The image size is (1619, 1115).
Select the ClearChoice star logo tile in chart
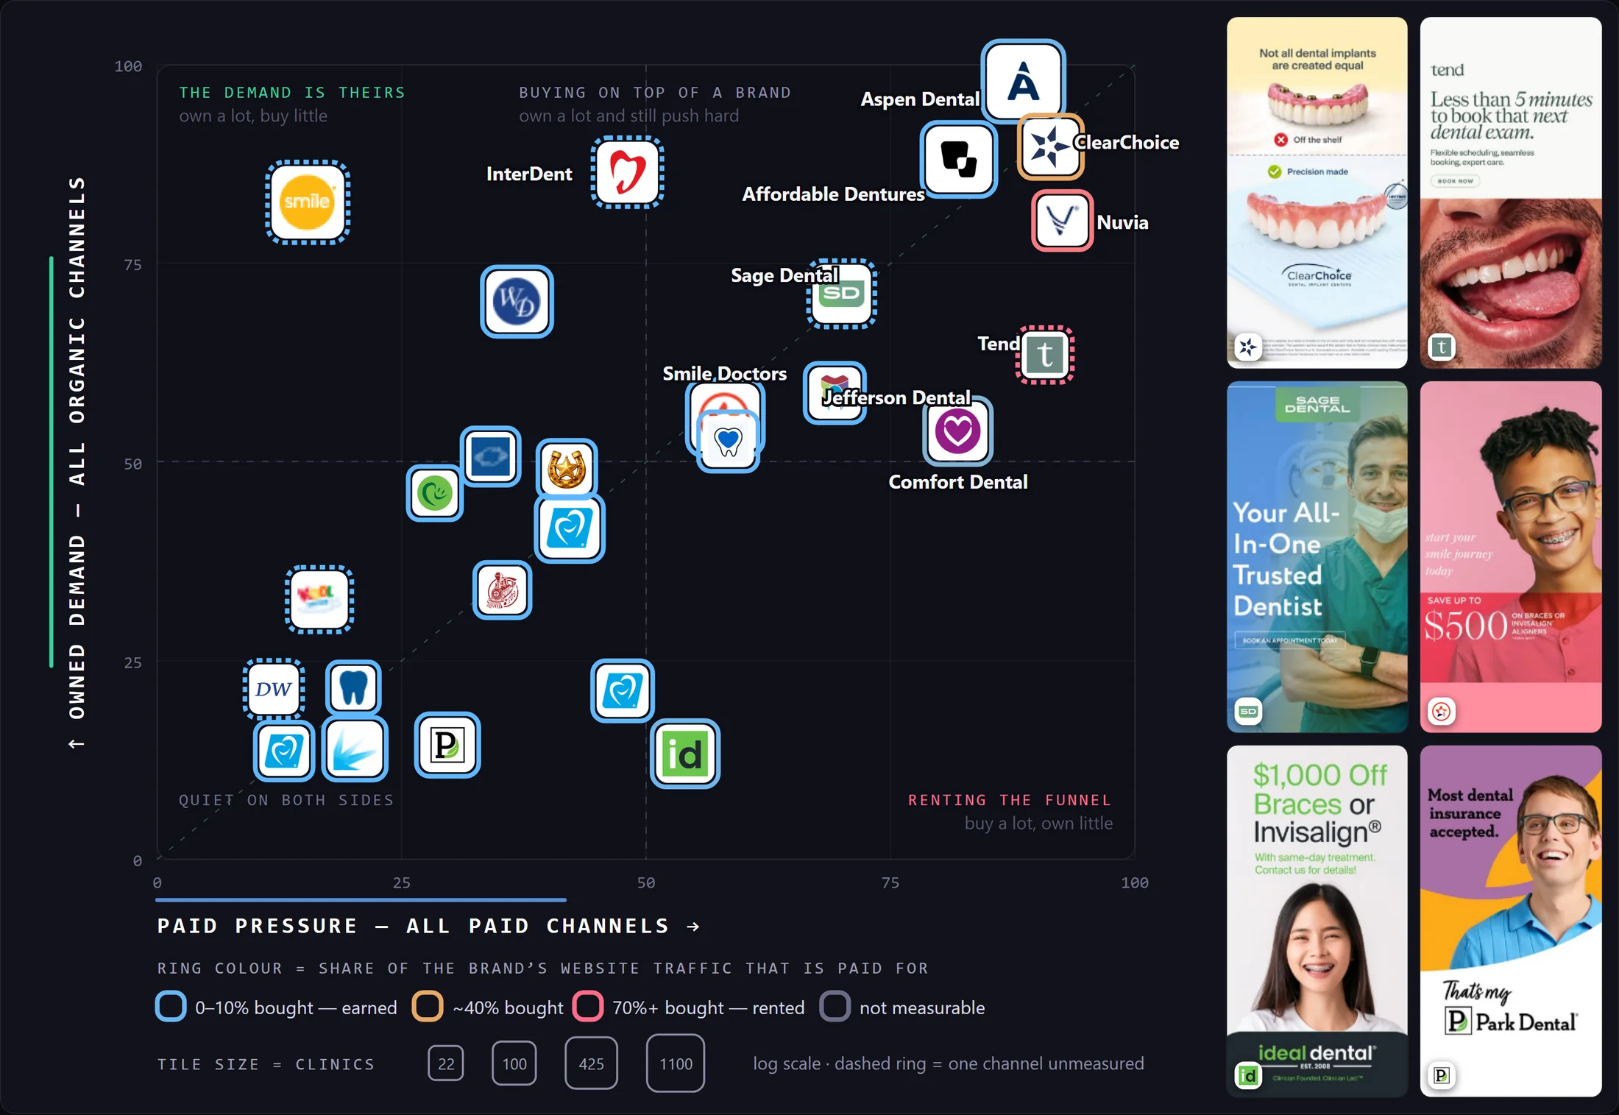tap(1050, 146)
